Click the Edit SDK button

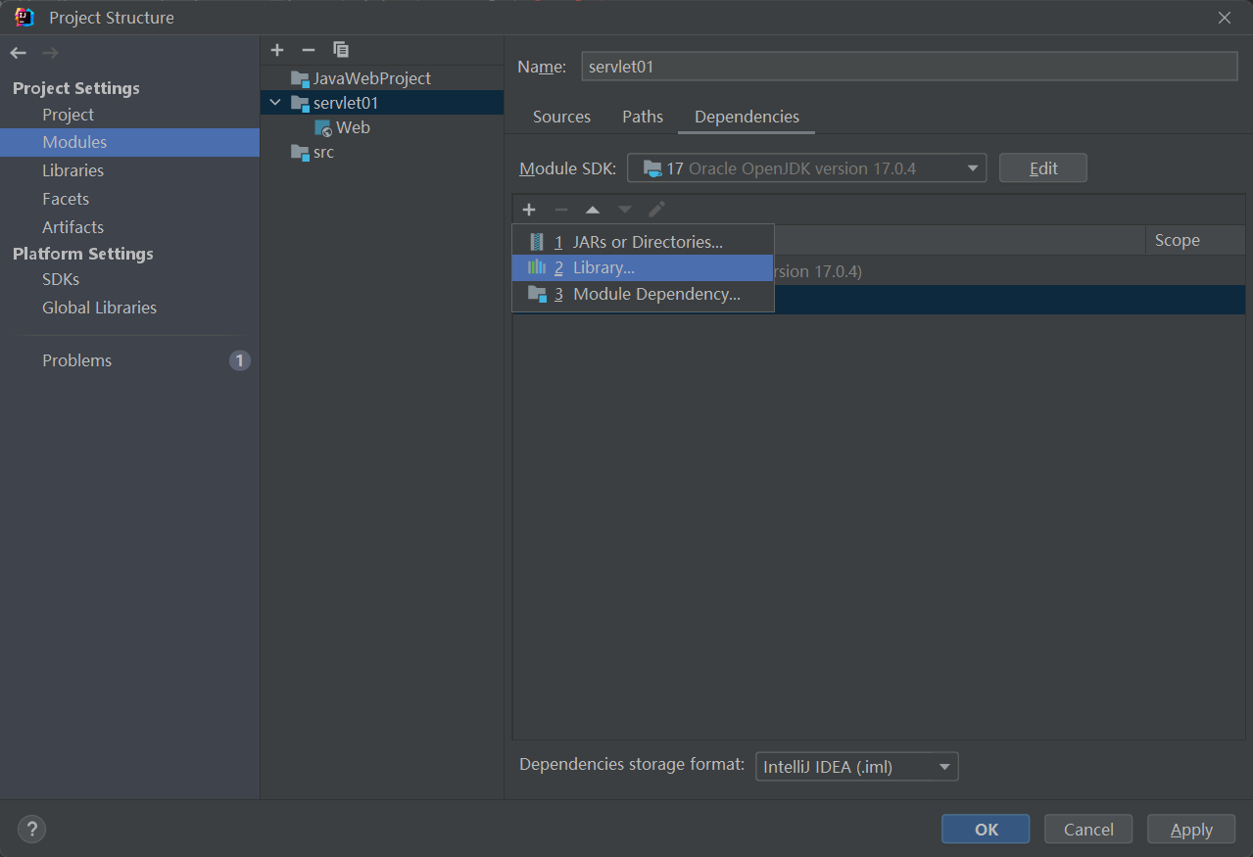[1043, 168]
